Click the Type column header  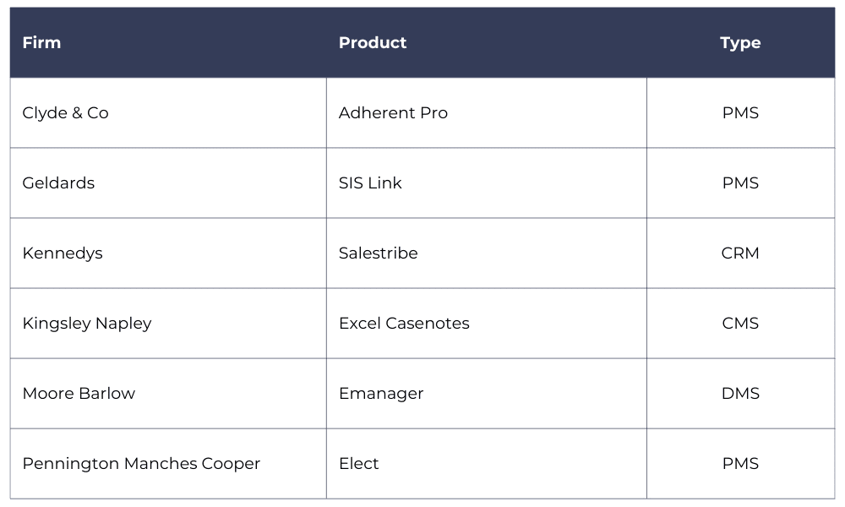740,42
